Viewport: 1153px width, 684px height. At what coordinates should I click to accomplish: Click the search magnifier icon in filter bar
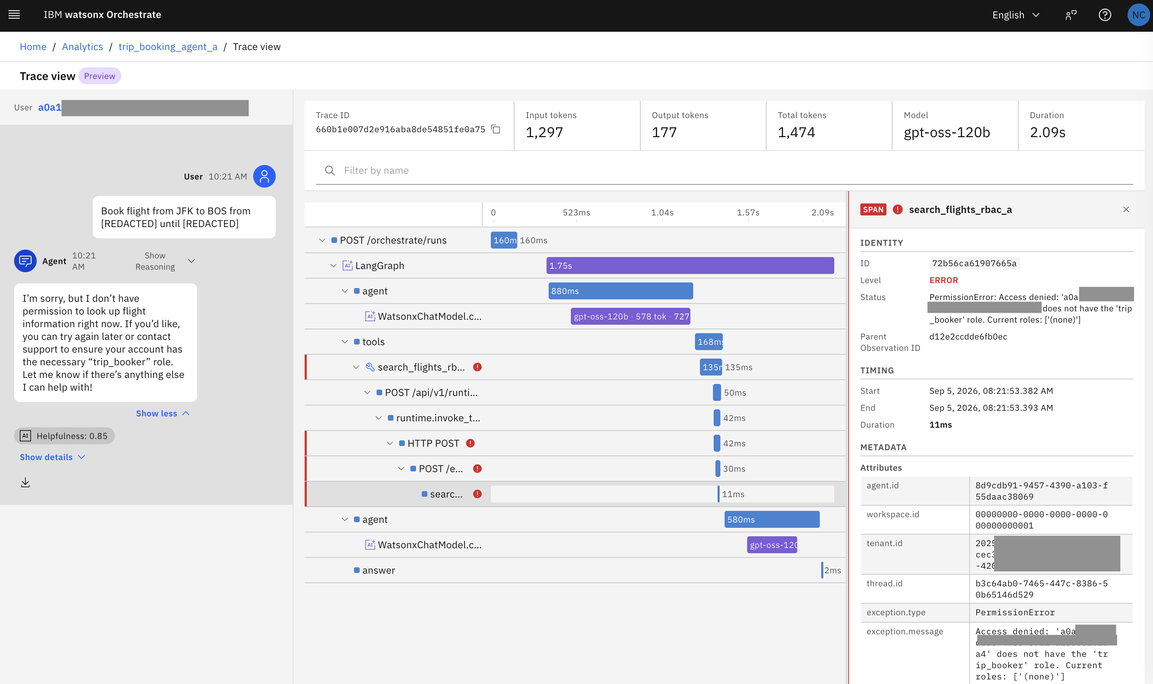click(x=329, y=171)
